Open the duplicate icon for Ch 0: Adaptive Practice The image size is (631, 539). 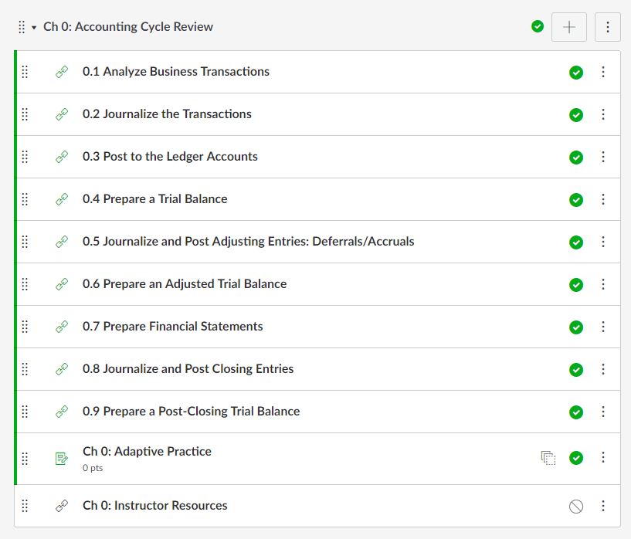tap(548, 458)
